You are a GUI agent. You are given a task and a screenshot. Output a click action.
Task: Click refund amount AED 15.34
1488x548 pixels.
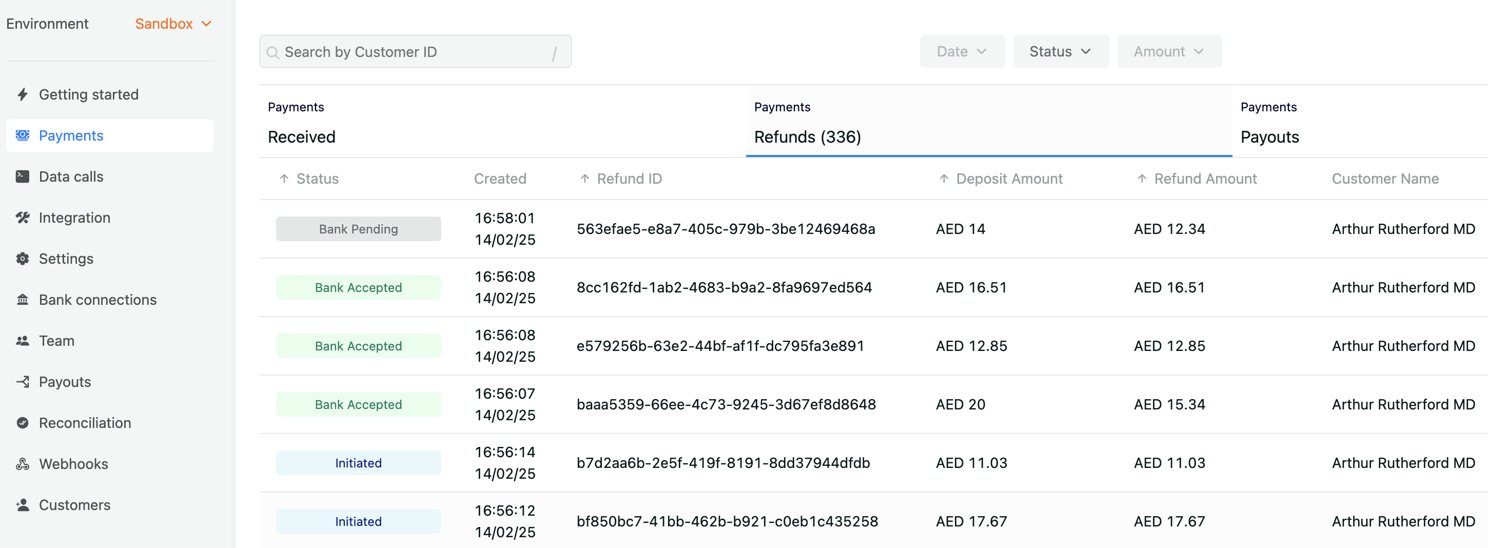[x=1169, y=404]
